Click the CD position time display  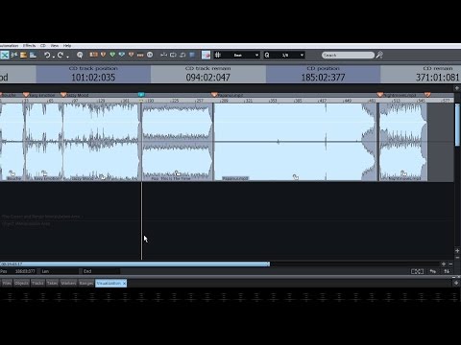[323, 78]
